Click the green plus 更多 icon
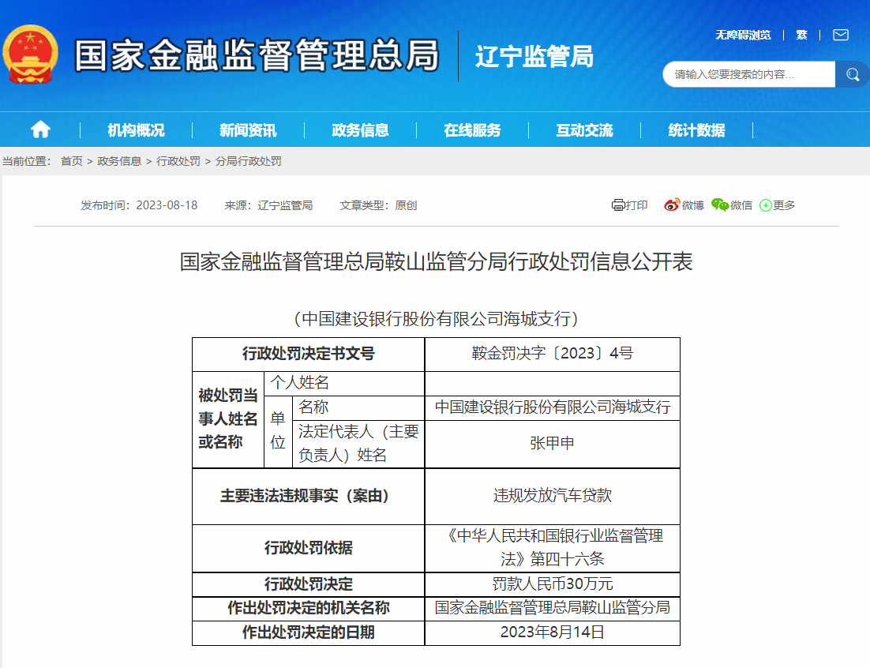The width and height of the screenshot is (870, 668). (765, 205)
